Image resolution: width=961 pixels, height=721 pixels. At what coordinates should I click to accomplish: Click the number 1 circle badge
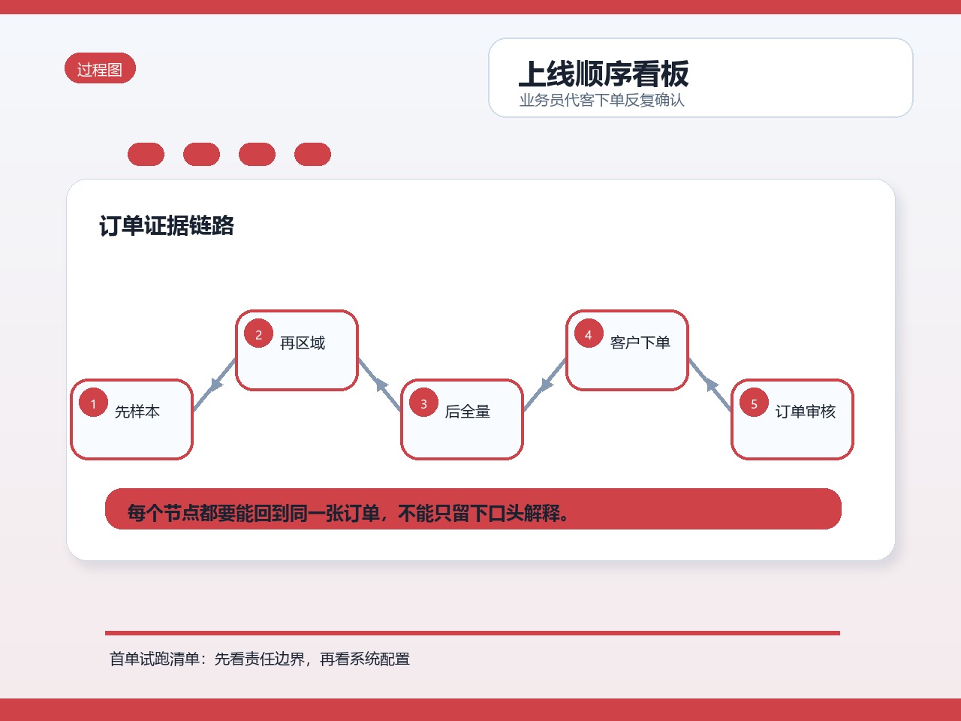point(94,403)
